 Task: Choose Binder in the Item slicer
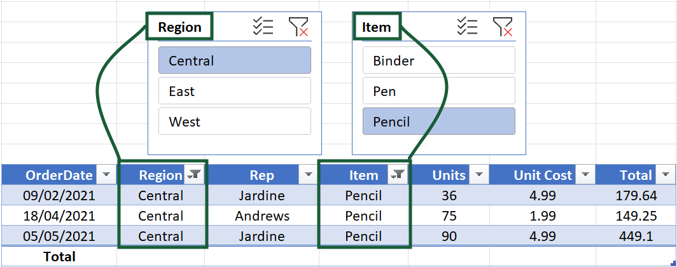tap(438, 61)
